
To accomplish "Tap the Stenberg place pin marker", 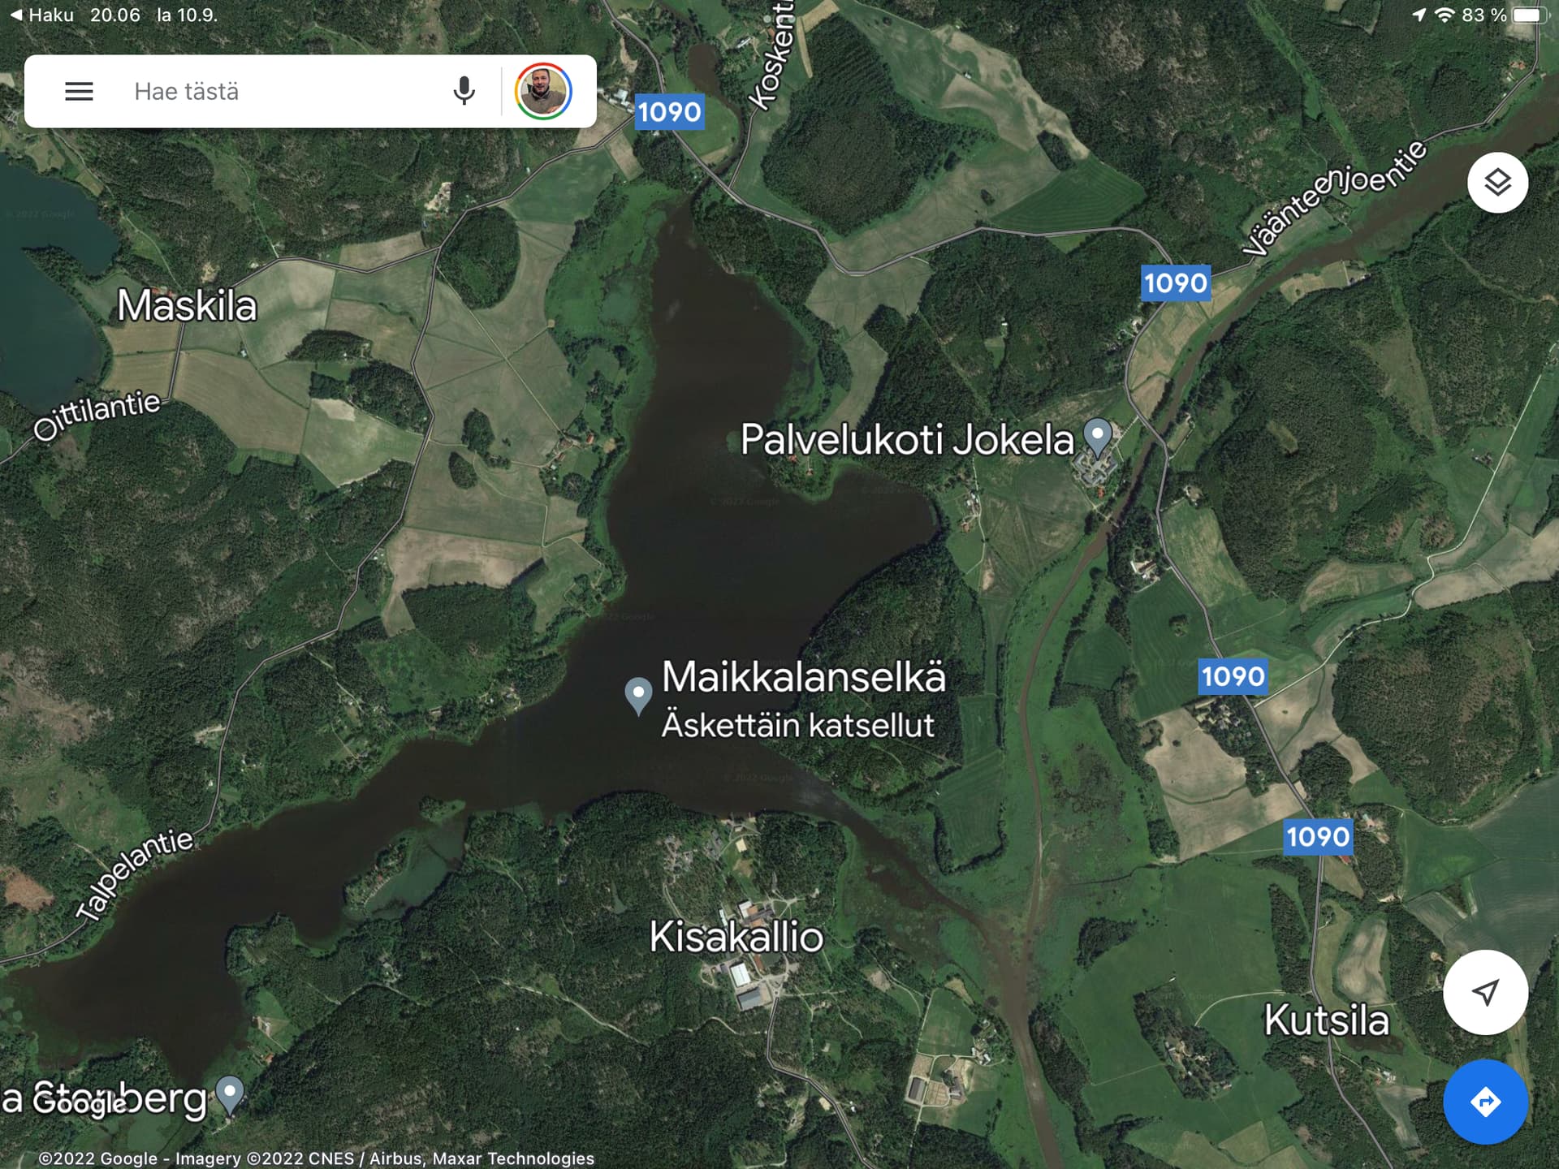I will [230, 1094].
